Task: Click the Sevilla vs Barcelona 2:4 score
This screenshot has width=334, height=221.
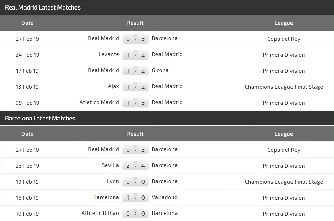Action: click(135, 166)
